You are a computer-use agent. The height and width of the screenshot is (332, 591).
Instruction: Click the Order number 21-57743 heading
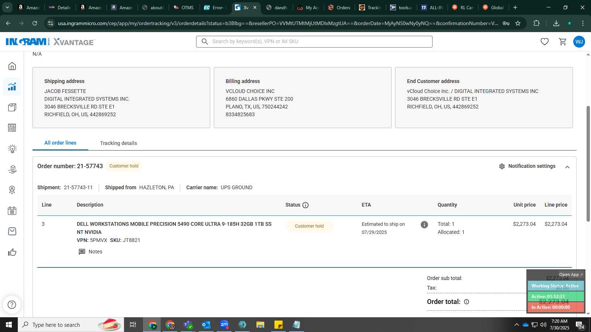click(x=70, y=166)
